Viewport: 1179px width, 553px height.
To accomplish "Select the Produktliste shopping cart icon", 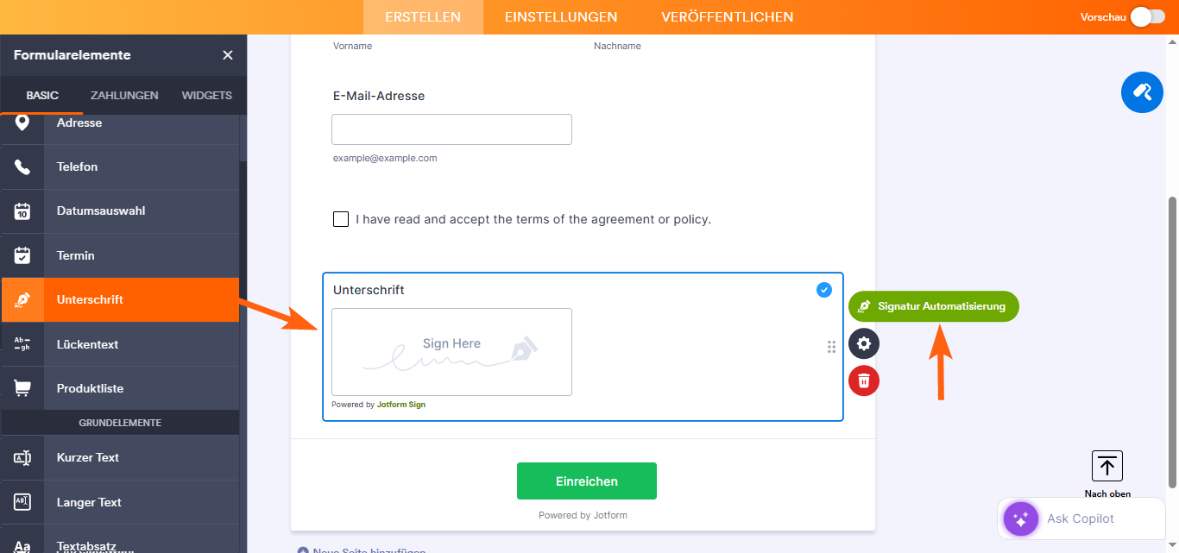I will coord(22,387).
